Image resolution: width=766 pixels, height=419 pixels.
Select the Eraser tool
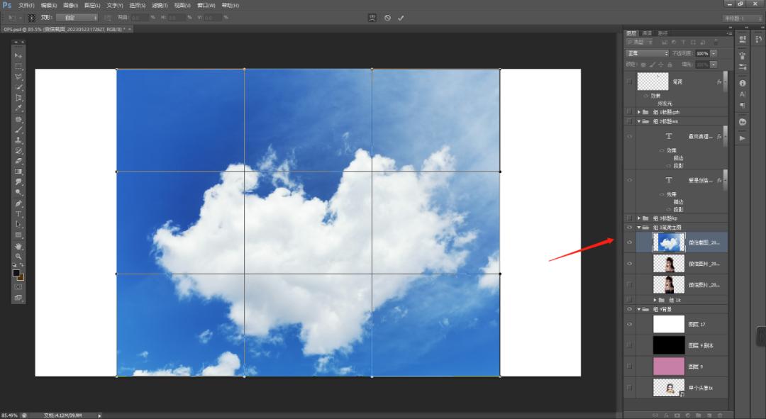point(18,161)
